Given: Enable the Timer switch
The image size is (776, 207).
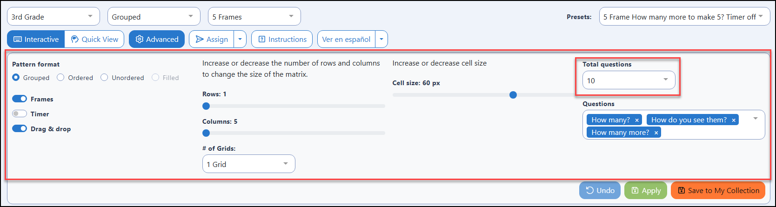Looking at the screenshot, I should tap(20, 114).
